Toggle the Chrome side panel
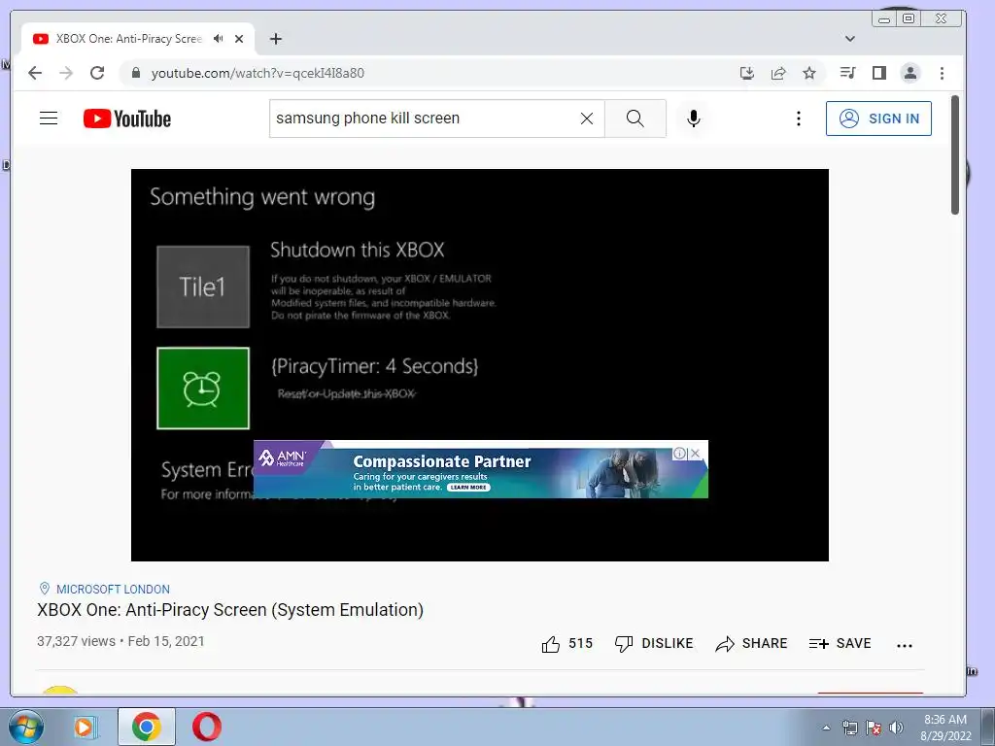This screenshot has height=746, width=995. pyautogui.click(x=878, y=73)
